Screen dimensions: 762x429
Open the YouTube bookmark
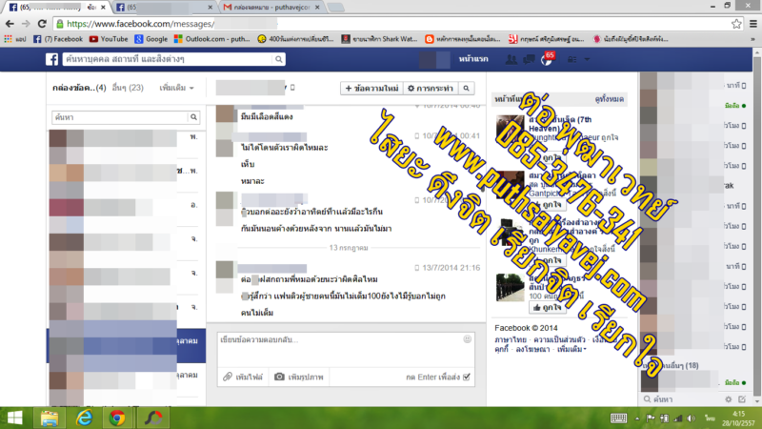[x=109, y=39]
